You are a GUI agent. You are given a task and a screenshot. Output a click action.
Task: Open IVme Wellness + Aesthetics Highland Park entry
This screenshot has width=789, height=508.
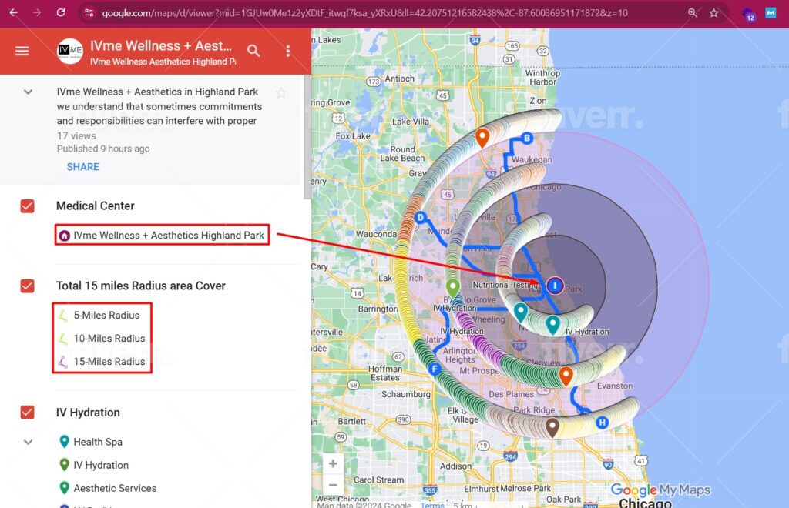pos(168,236)
